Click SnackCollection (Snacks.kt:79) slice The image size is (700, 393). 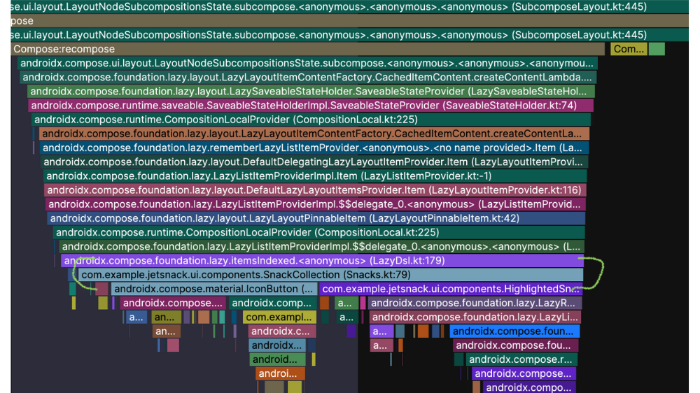pyautogui.click(x=331, y=275)
